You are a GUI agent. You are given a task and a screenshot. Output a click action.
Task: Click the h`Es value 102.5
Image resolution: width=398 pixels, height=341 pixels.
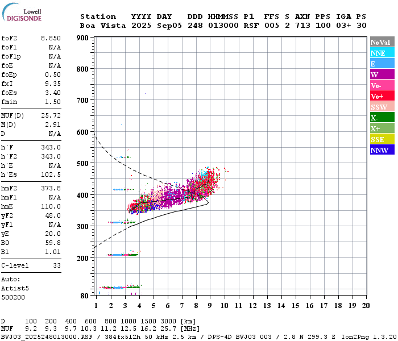pos(51,174)
